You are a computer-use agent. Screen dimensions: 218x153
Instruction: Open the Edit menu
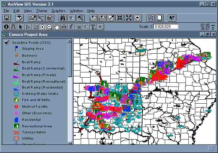click(16, 11)
